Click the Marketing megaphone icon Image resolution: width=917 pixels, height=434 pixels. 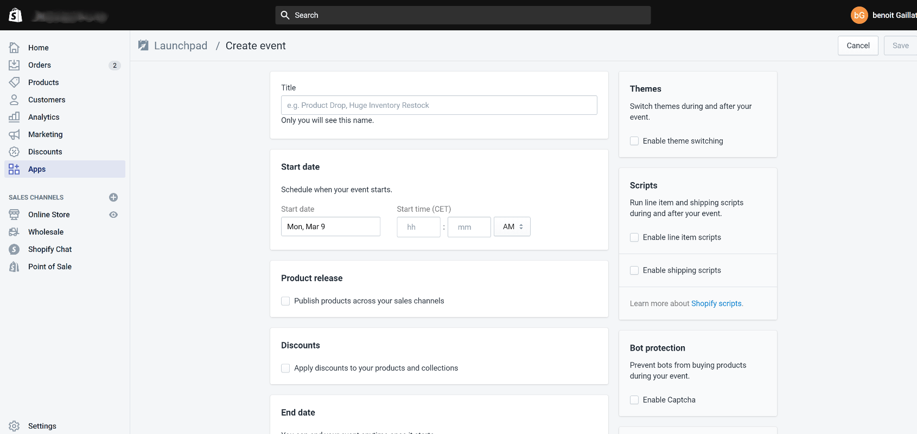click(x=14, y=134)
